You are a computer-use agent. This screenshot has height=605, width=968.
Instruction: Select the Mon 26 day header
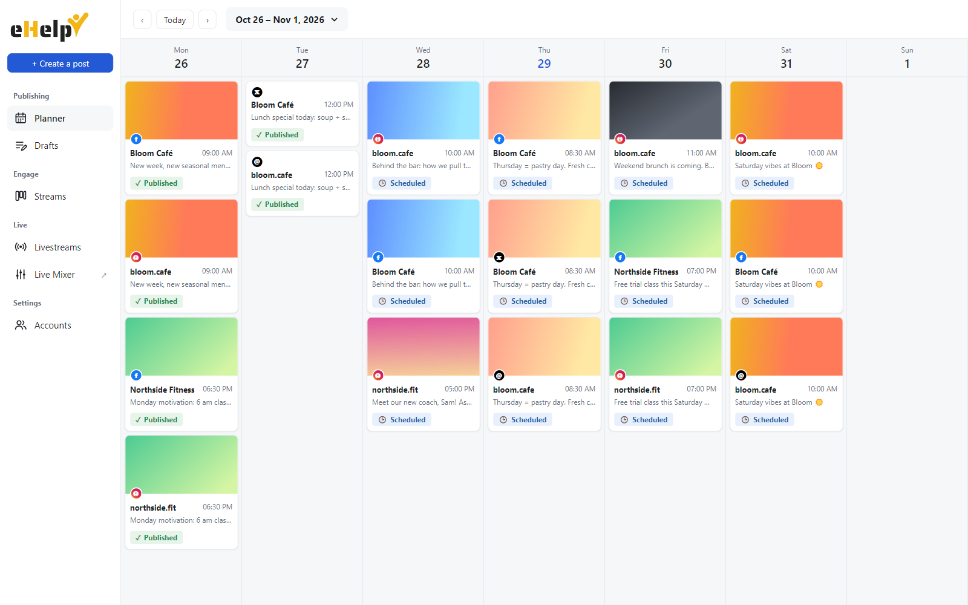click(x=181, y=58)
